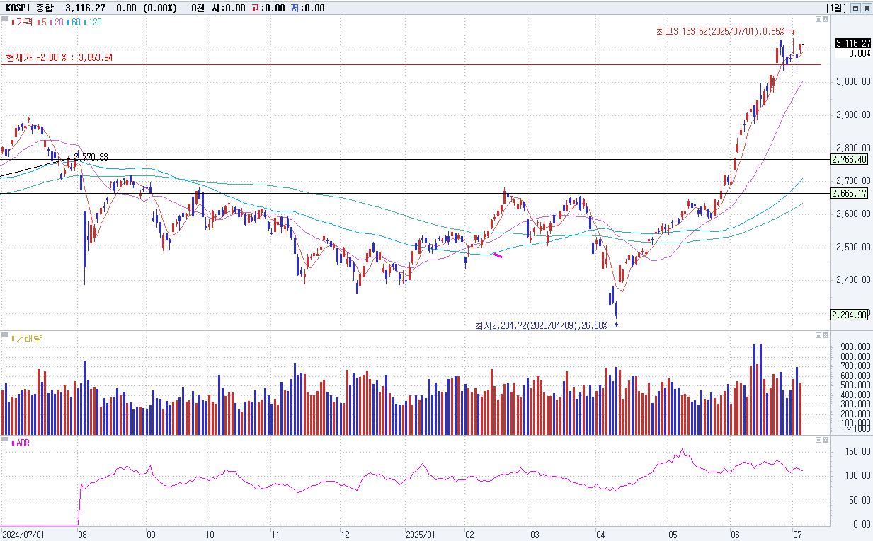Viewport: 873px width, 541px height.
Task: Click the 900,000 volume axis label
Action: 855,347
